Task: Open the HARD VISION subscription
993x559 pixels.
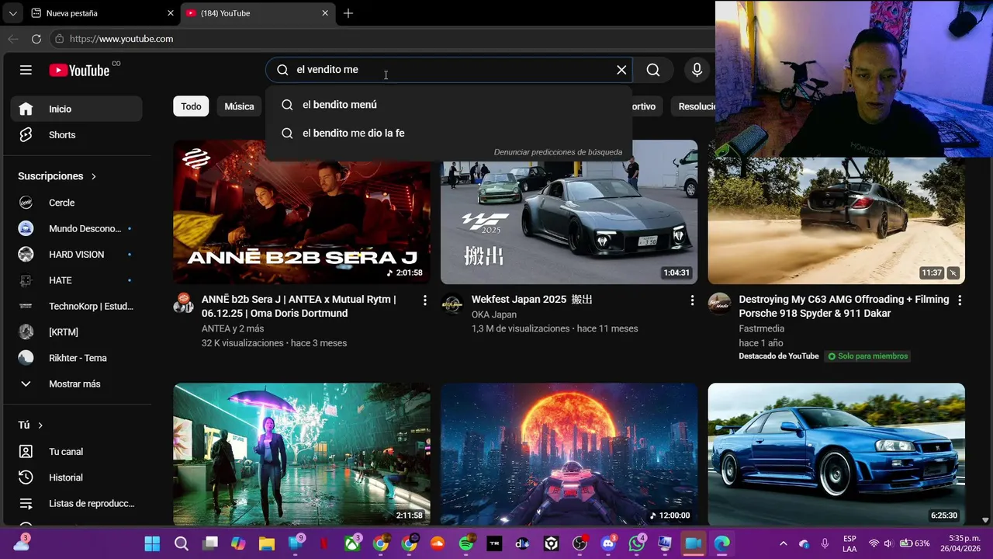Action: pyautogui.click(x=76, y=255)
